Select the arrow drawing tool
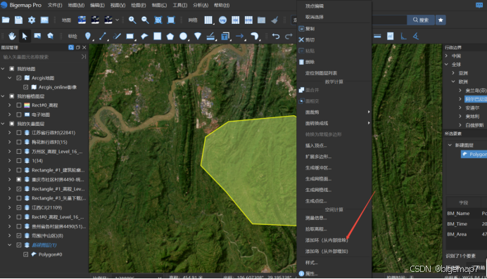Screen dimensions: 487x279 (239, 37)
